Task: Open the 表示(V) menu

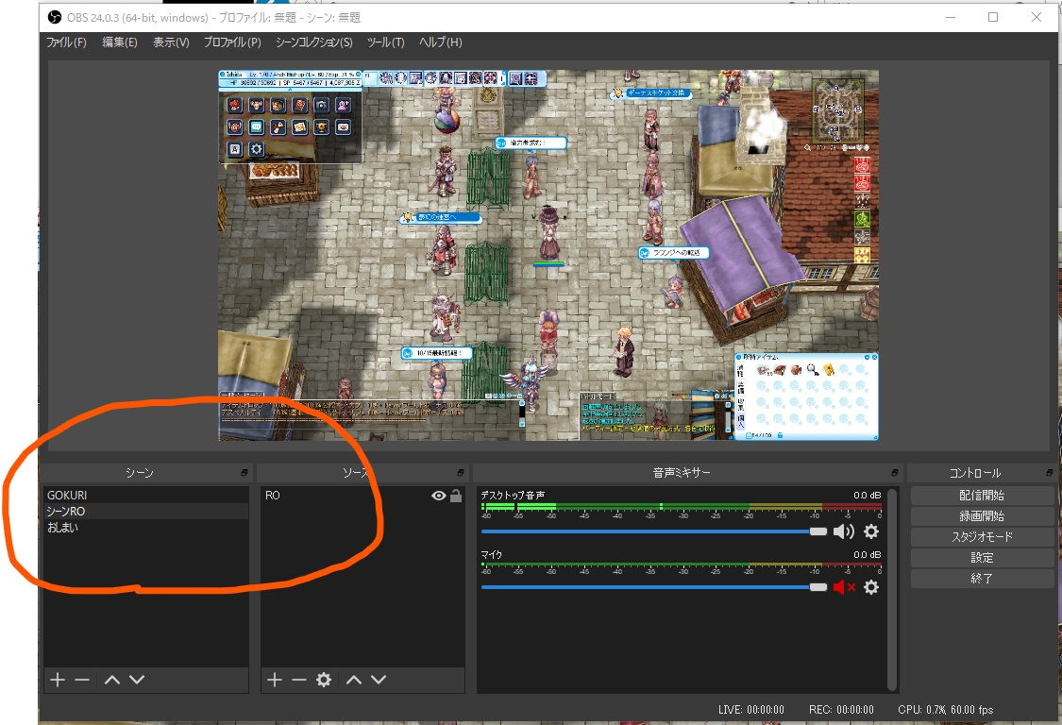Action: click(x=171, y=42)
